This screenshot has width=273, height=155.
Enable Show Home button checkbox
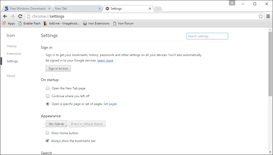coord(47,133)
